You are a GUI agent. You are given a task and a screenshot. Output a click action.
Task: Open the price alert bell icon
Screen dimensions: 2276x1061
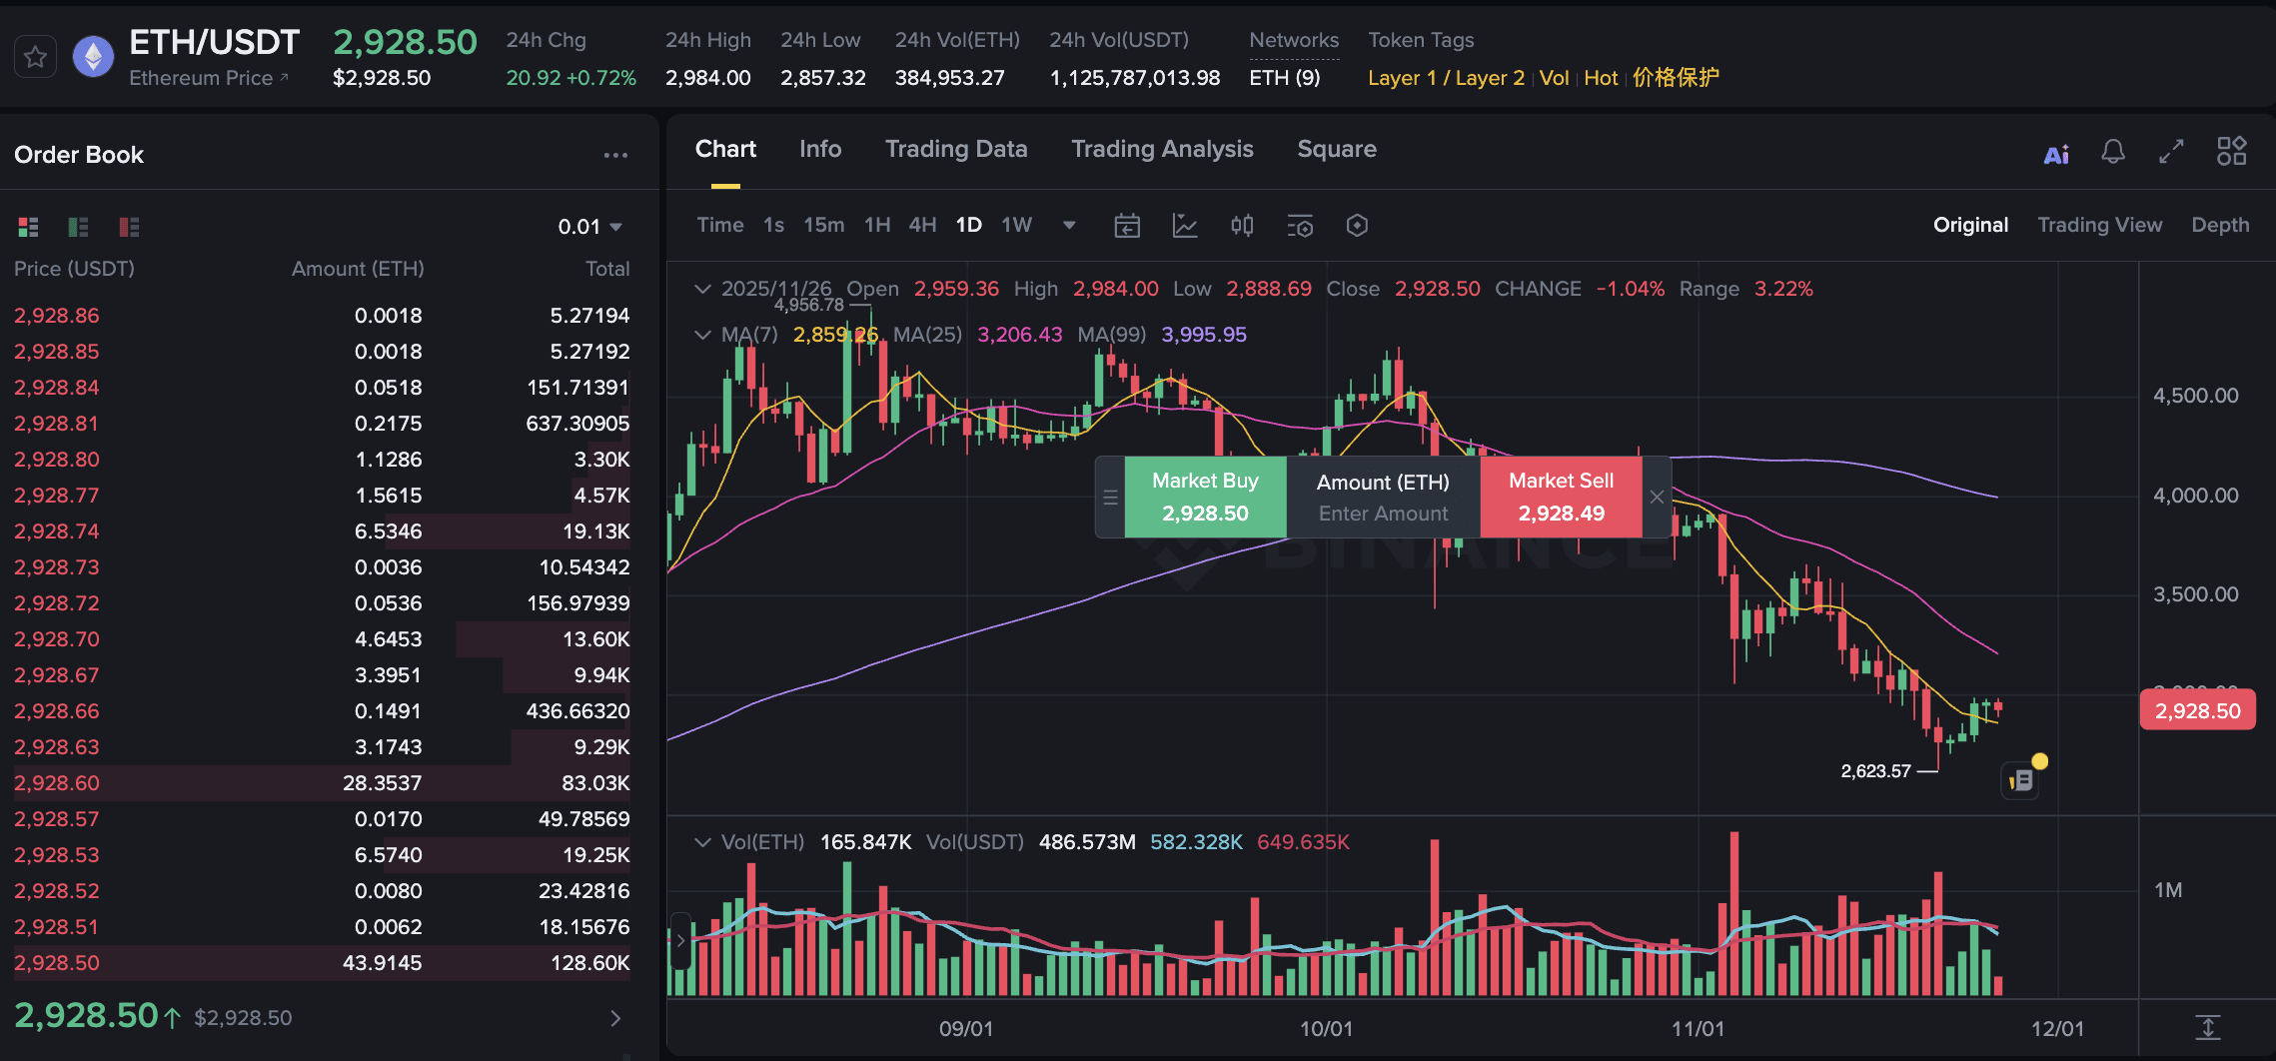[x=2113, y=152]
